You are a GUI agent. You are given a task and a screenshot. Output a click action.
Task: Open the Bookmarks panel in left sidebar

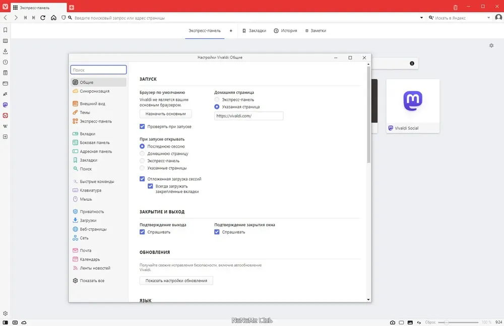pos(5,30)
